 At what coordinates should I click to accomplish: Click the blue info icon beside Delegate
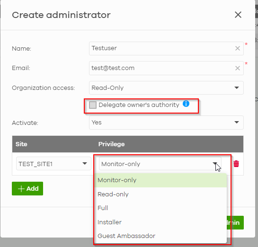186,104
